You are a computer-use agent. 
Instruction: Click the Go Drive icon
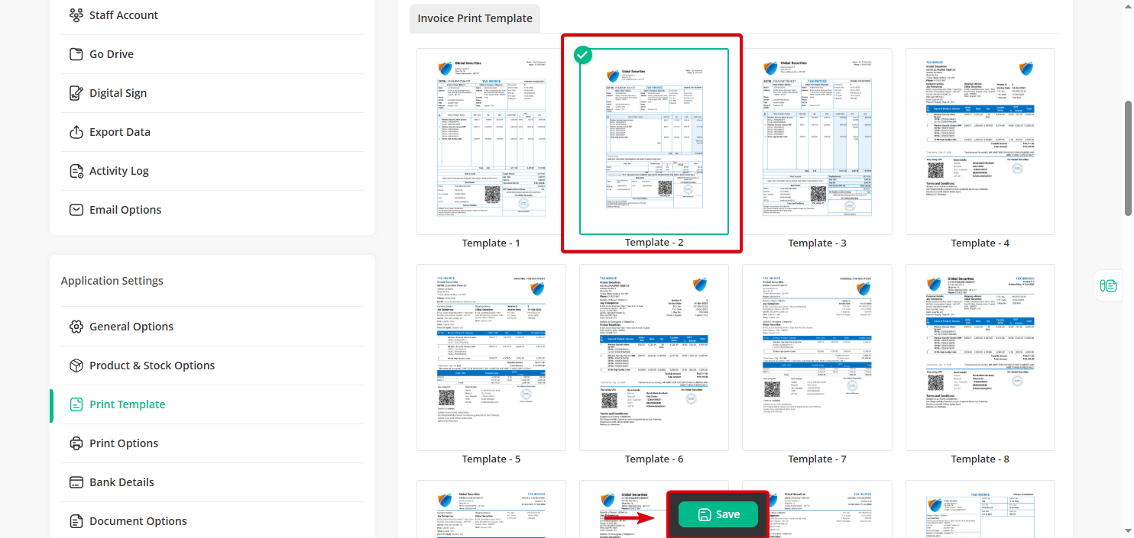point(76,54)
